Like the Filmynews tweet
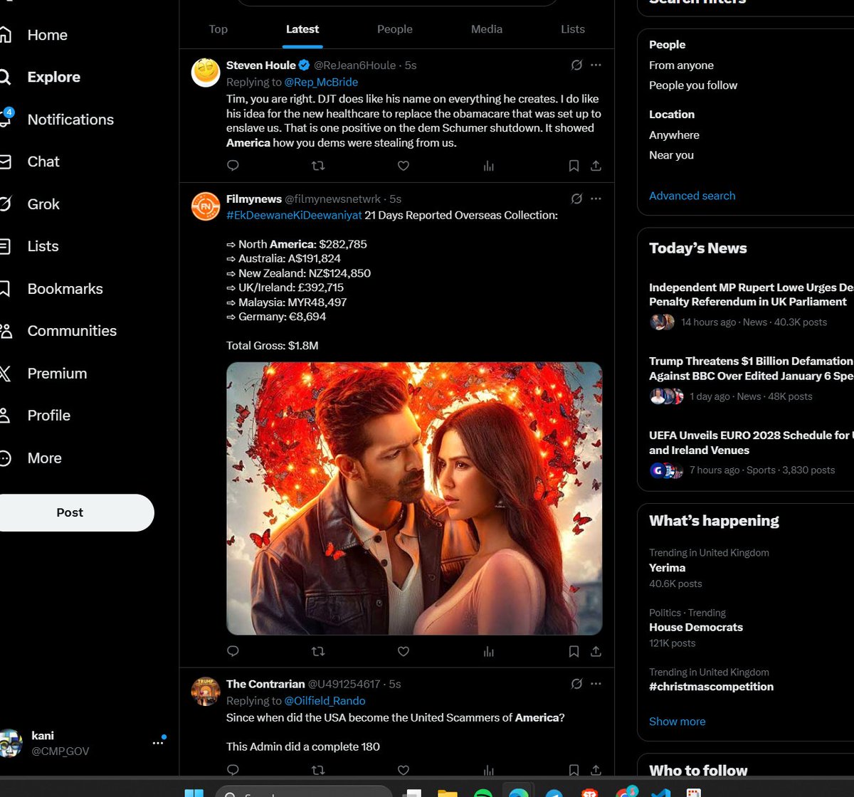854x797 pixels. (404, 651)
